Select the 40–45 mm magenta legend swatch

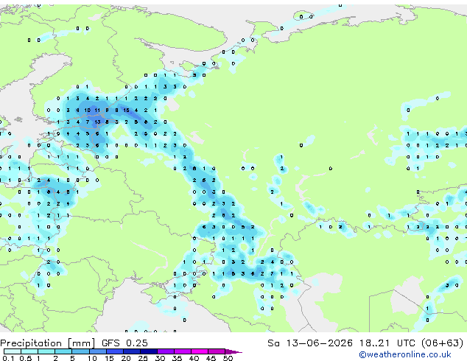click(x=200, y=351)
